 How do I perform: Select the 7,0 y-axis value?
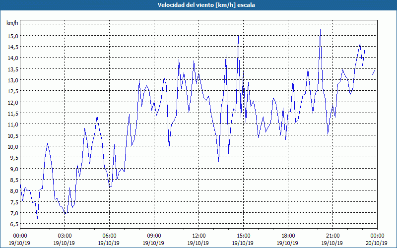(14, 213)
